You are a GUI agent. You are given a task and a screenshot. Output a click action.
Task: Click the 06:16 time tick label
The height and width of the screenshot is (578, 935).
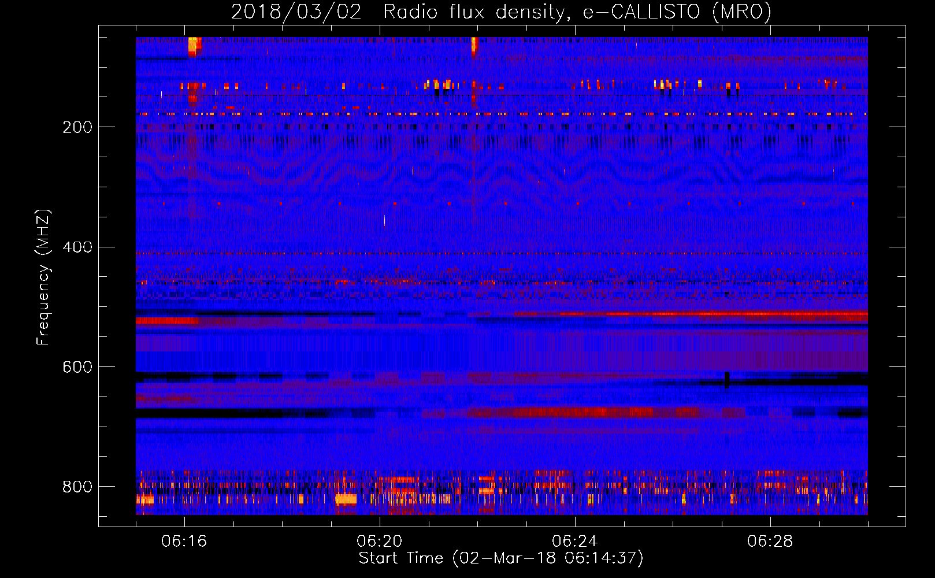coord(184,541)
